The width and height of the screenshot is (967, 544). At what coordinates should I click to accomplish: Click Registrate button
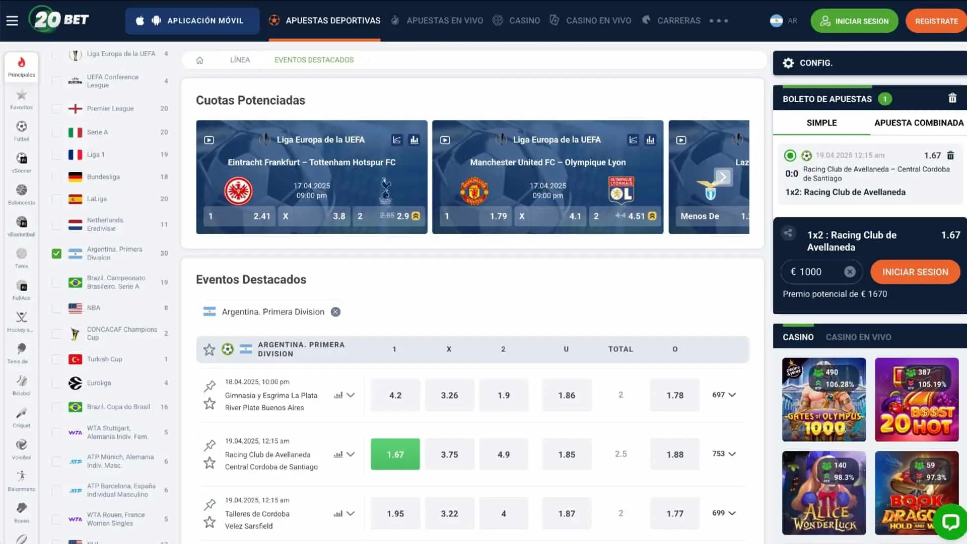click(x=936, y=21)
